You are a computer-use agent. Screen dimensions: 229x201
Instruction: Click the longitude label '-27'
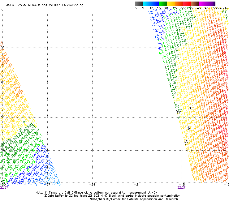pos(47,184)
